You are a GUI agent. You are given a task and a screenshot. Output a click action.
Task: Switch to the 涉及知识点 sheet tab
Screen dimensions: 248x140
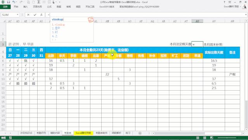(x=26, y=133)
